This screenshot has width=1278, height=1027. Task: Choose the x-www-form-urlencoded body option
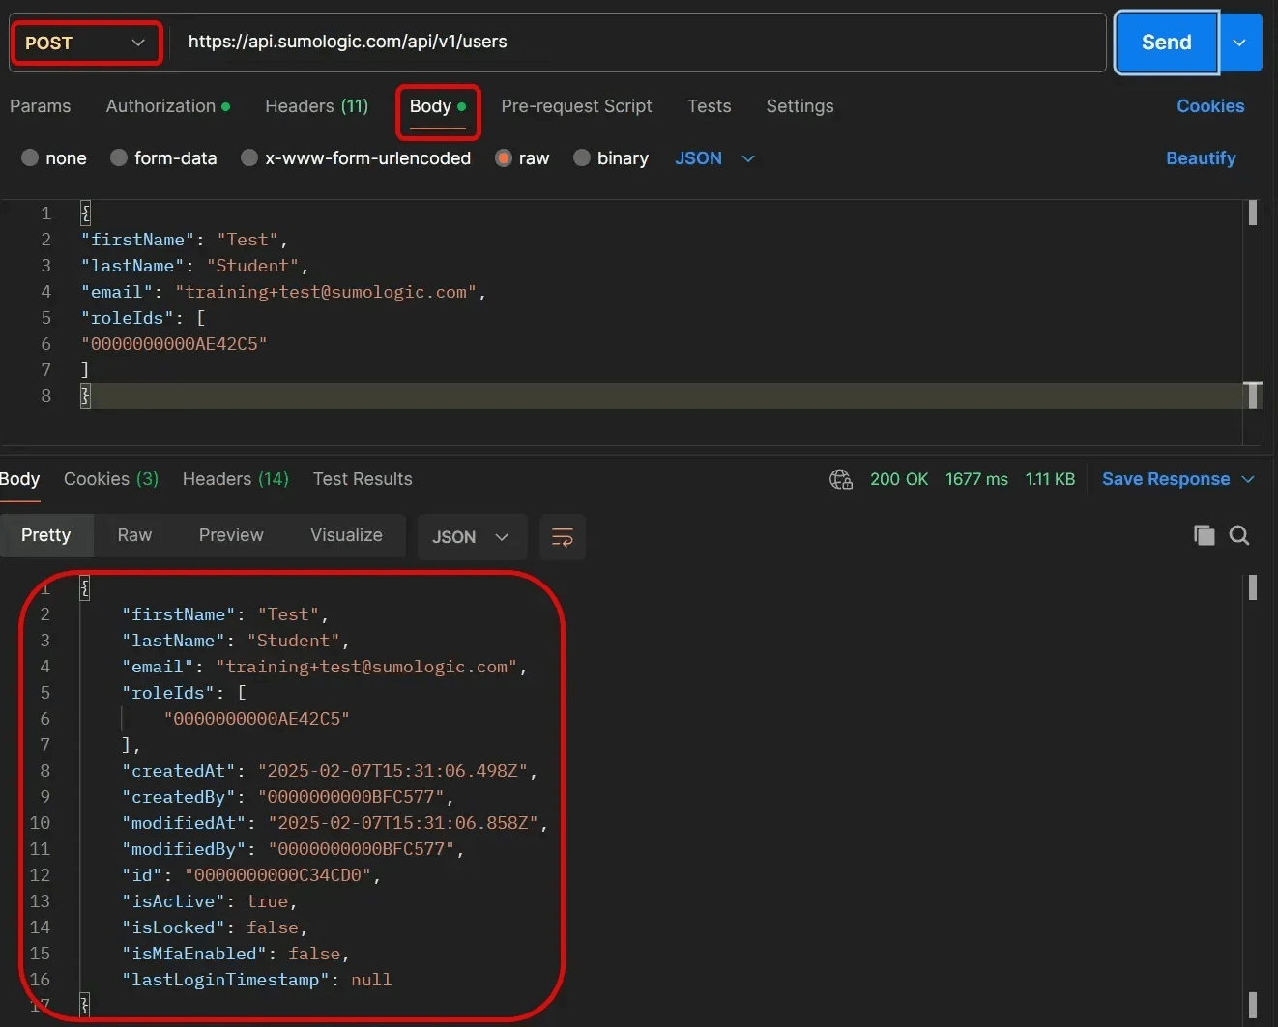(x=355, y=157)
